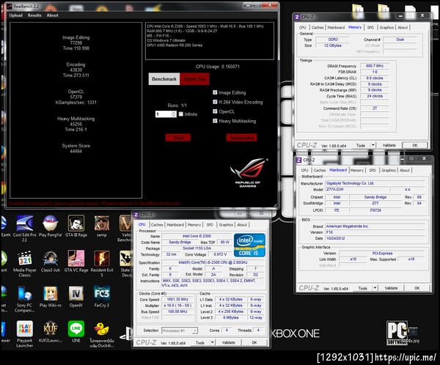This screenshot has height=365, width=440.
Task: Switch to Benchmark tab in RealBench
Action: click(164, 79)
